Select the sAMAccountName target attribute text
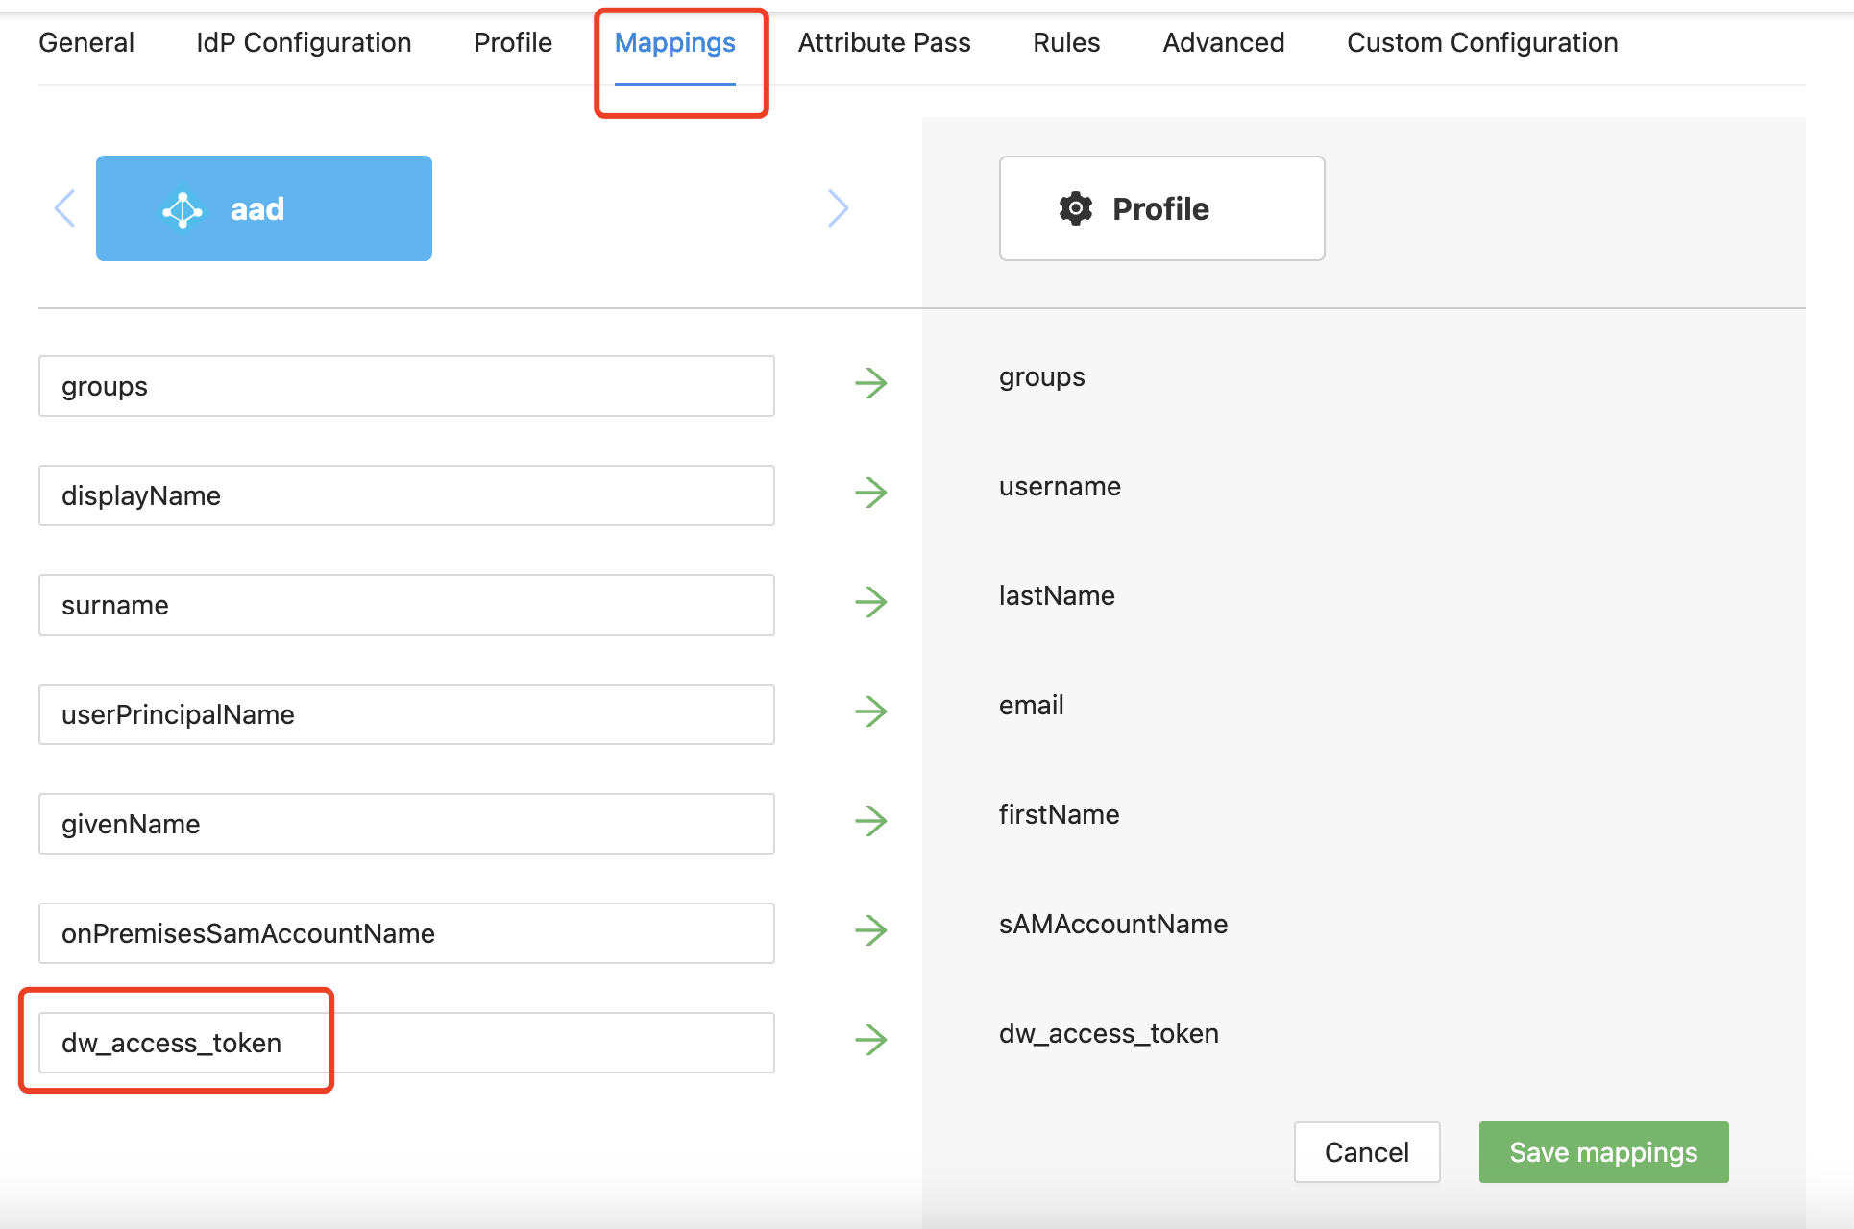1854x1229 pixels. (1113, 925)
